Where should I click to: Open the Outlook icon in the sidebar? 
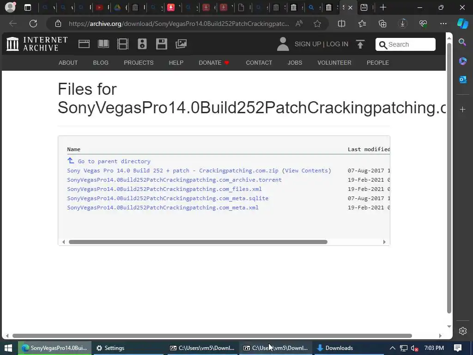pyautogui.click(x=462, y=80)
